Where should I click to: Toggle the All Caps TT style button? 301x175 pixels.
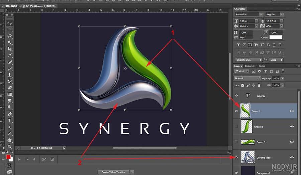[250, 45]
